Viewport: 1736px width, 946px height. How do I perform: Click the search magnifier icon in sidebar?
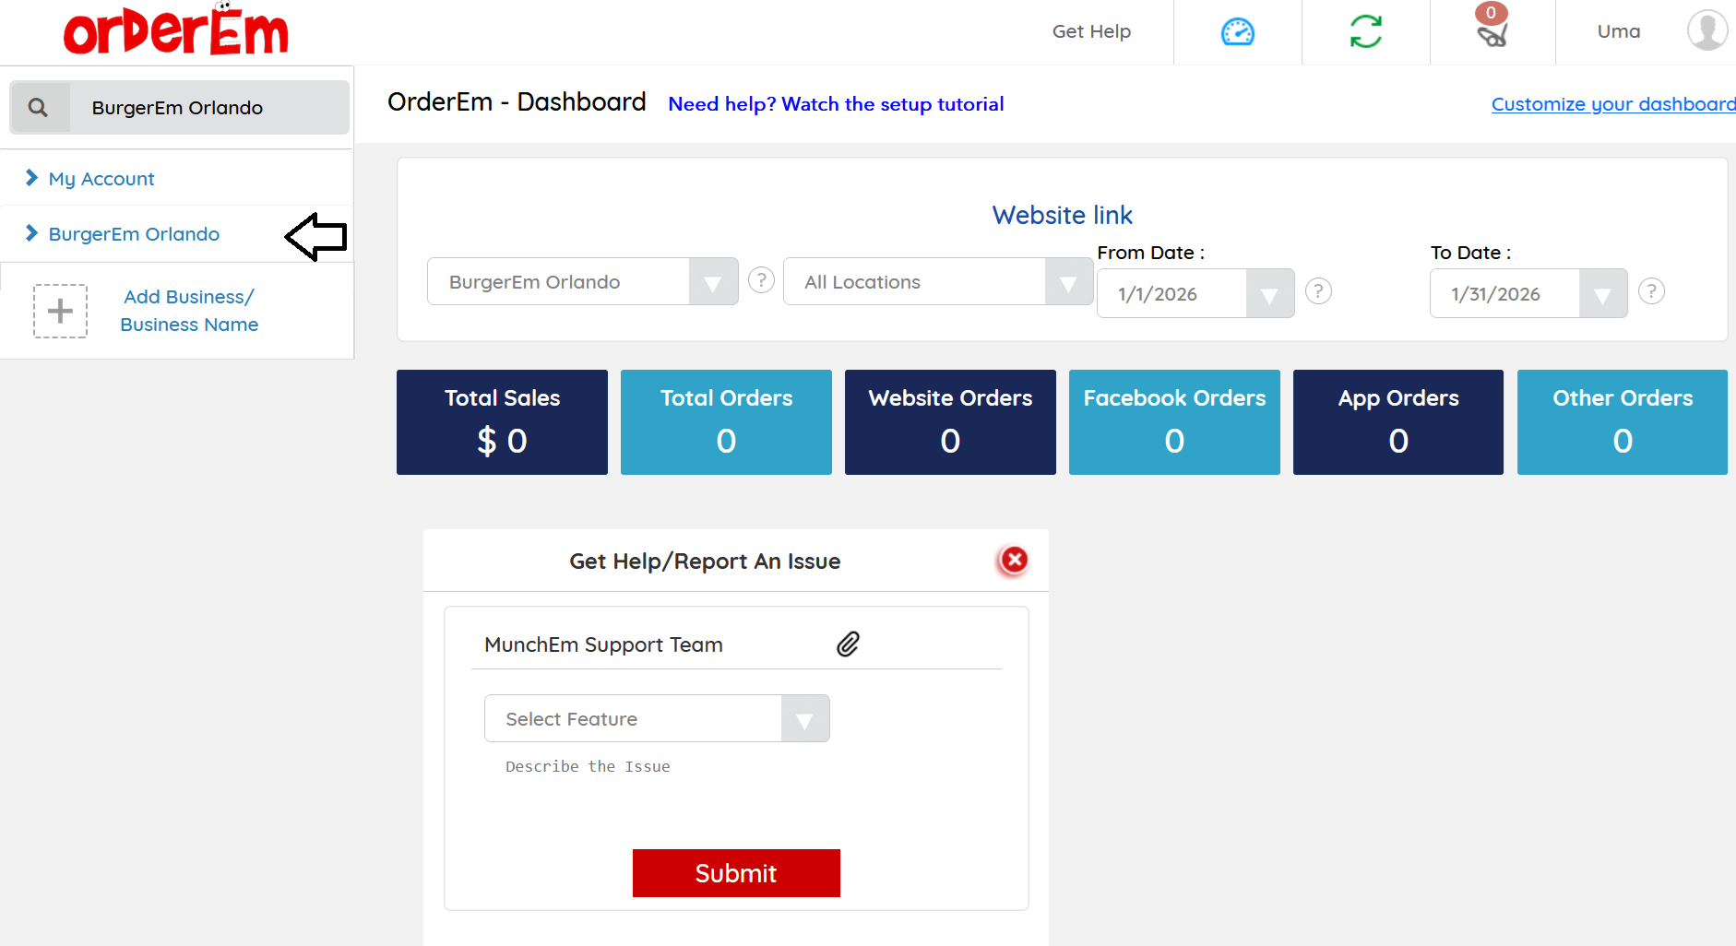coord(39,108)
